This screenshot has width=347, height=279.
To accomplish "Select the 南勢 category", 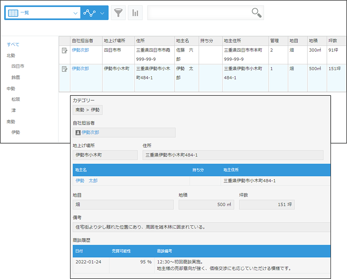I will pyautogui.click(x=11, y=121).
